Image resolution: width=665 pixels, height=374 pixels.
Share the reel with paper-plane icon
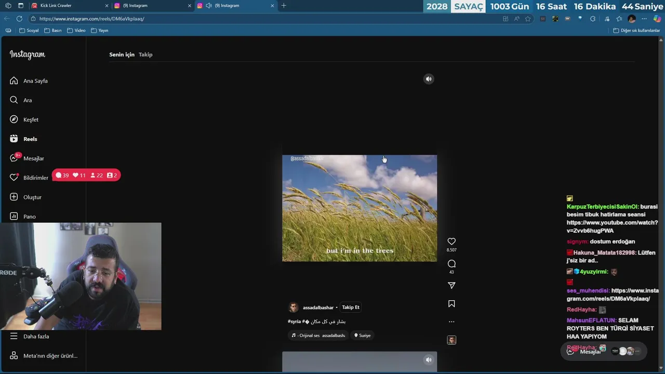[451, 285]
